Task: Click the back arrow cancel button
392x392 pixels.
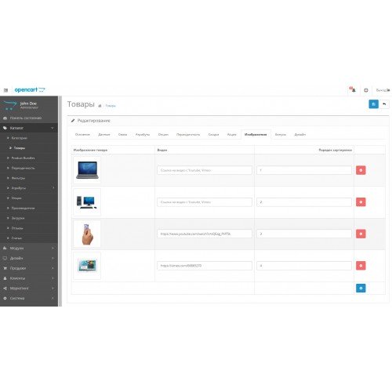Action: (x=384, y=104)
